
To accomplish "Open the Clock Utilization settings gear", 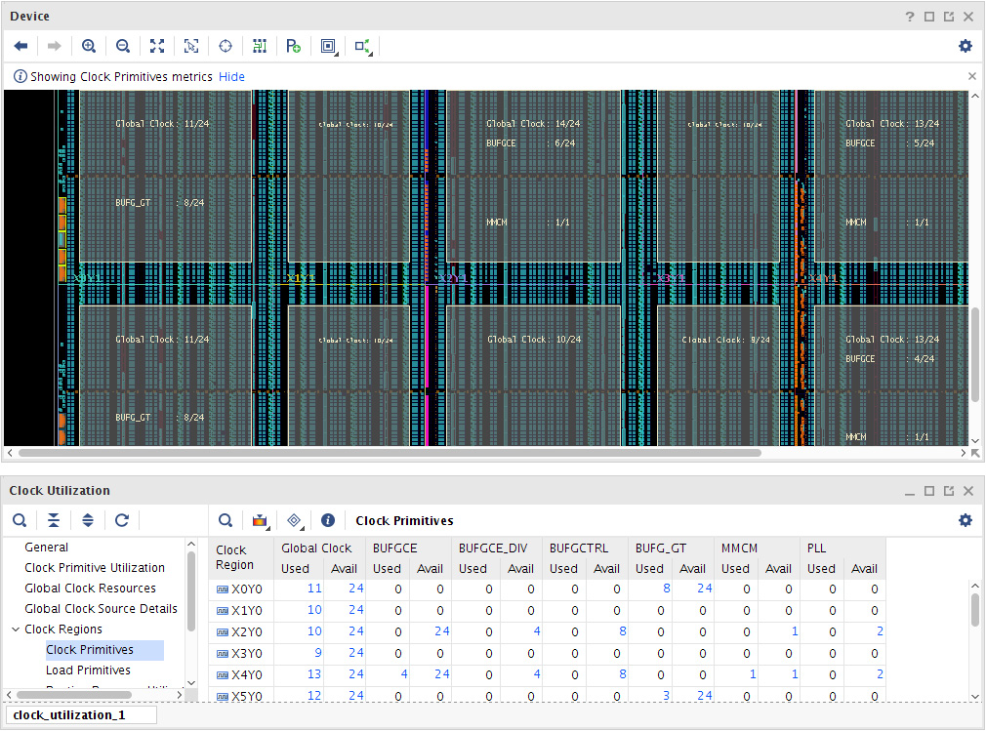I will (x=965, y=520).
